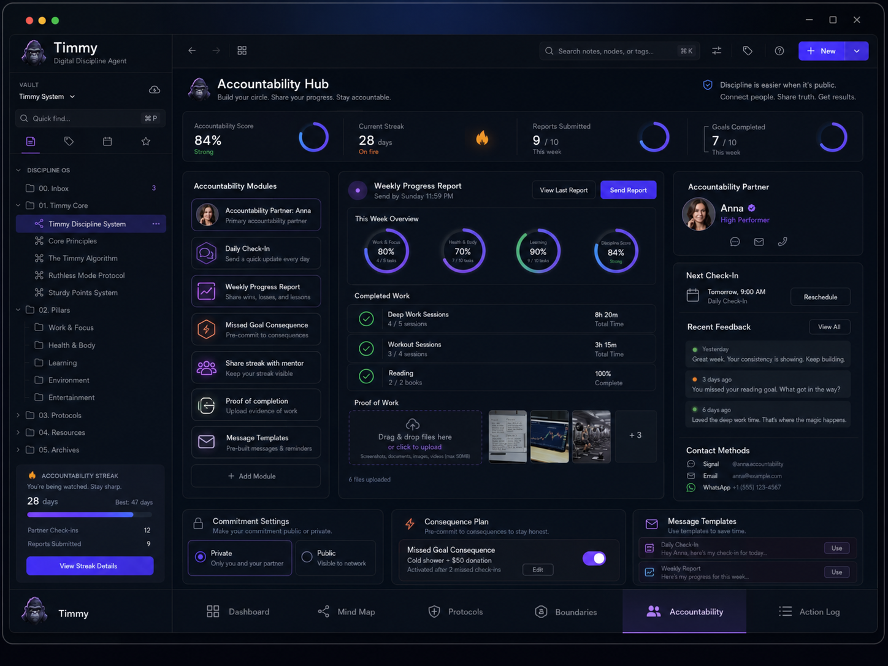The image size is (888, 666).
Task: Select the favorites star sidebar icon
Action: [x=145, y=142]
